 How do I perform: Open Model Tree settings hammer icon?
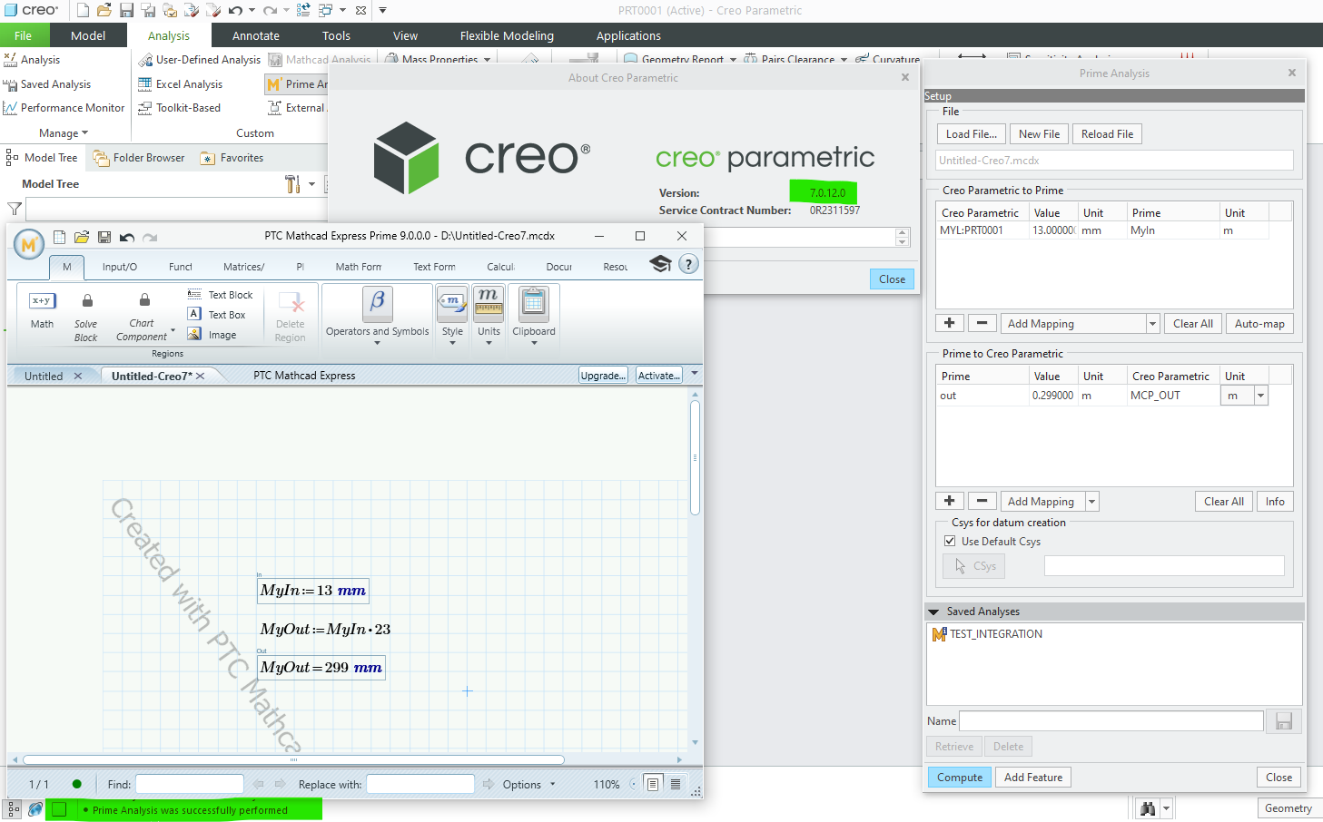292,184
